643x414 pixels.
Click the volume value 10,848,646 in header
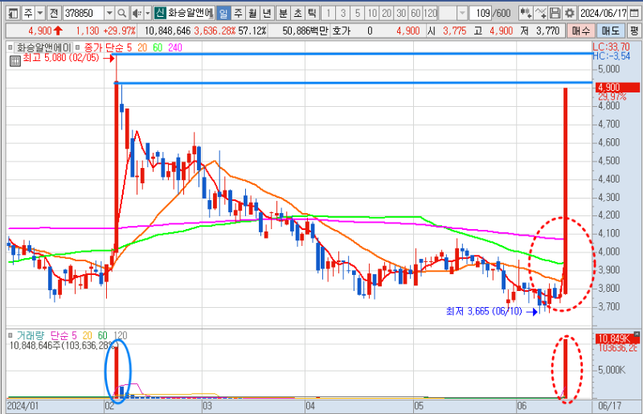click(168, 31)
